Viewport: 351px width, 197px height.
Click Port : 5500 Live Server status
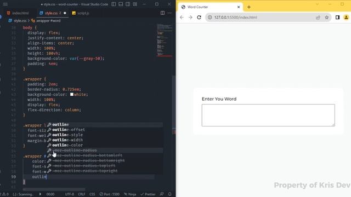[110, 194]
